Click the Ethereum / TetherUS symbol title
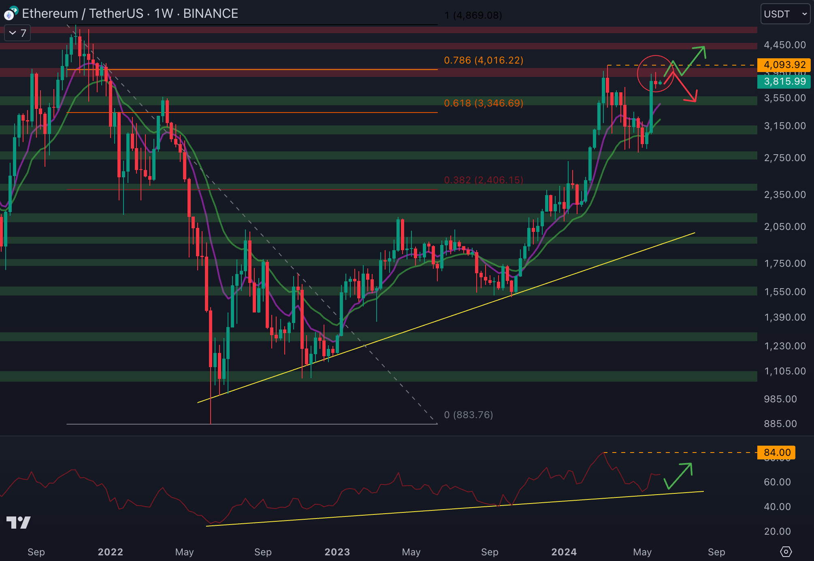Image resolution: width=814 pixels, height=561 pixels. point(83,13)
